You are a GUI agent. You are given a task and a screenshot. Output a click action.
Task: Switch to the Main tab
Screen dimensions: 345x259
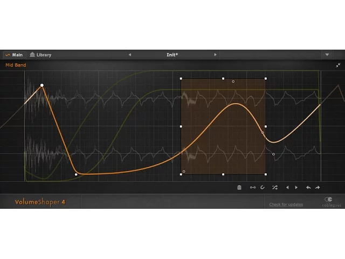coord(14,55)
